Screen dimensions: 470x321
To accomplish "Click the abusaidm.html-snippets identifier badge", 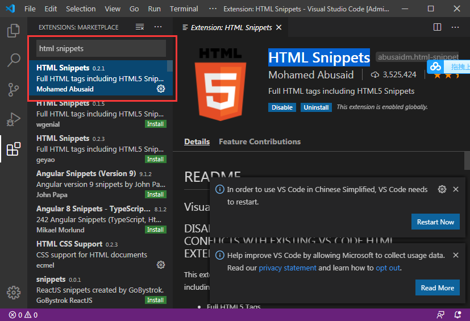I will pyautogui.click(x=418, y=57).
